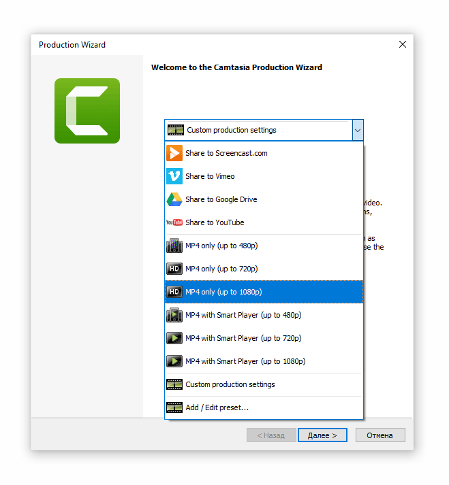Collapse the preset dropdown with its arrow
Viewport: 449px width, 485px height.
[x=358, y=130]
